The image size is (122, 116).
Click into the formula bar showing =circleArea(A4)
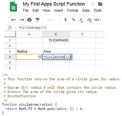61,28
